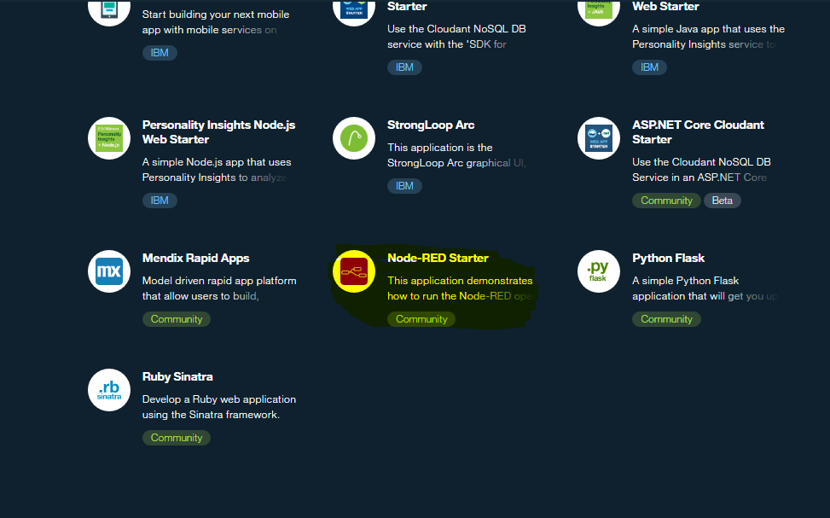Click 'A simple Java app that uses the' description
Screen dimensions: 830x518
click(708, 29)
